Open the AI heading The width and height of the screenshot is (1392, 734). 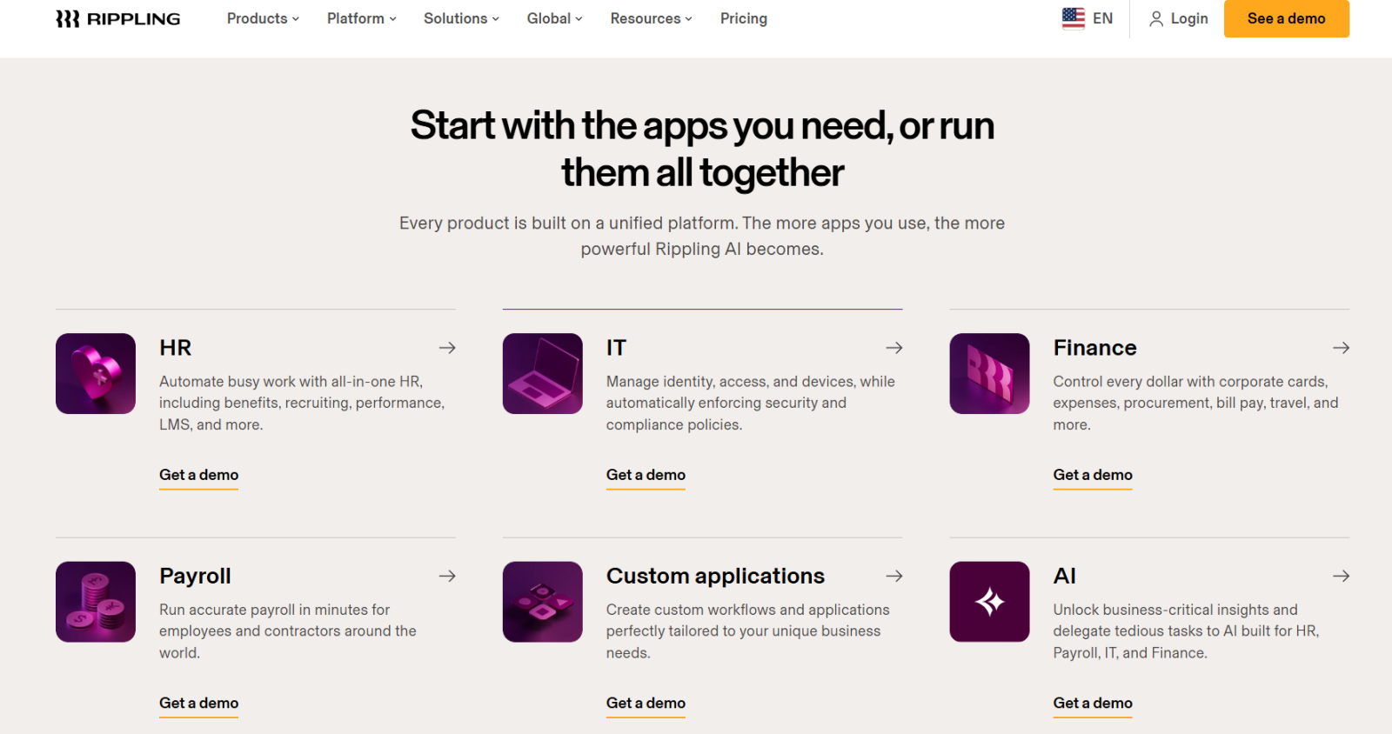click(x=1065, y=576)
